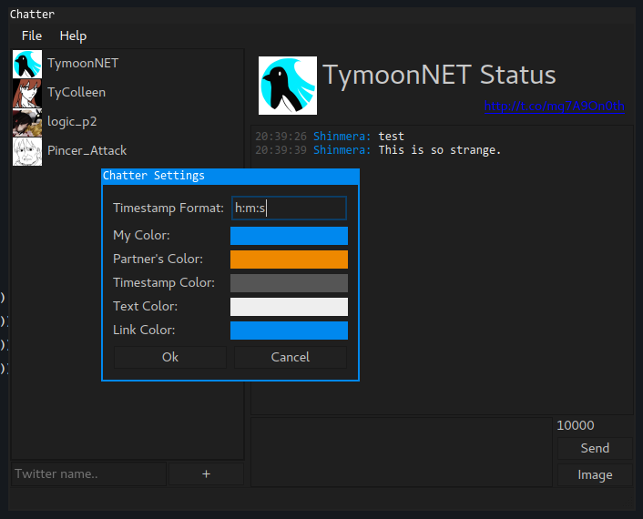This screenshot has width=643, height=519.
Task: Pick the blue My Color swatch
Action: (289, 236)
